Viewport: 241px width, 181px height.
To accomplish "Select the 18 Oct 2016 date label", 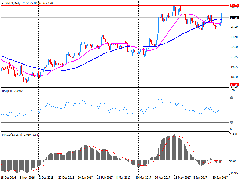I will click(8, 178).
